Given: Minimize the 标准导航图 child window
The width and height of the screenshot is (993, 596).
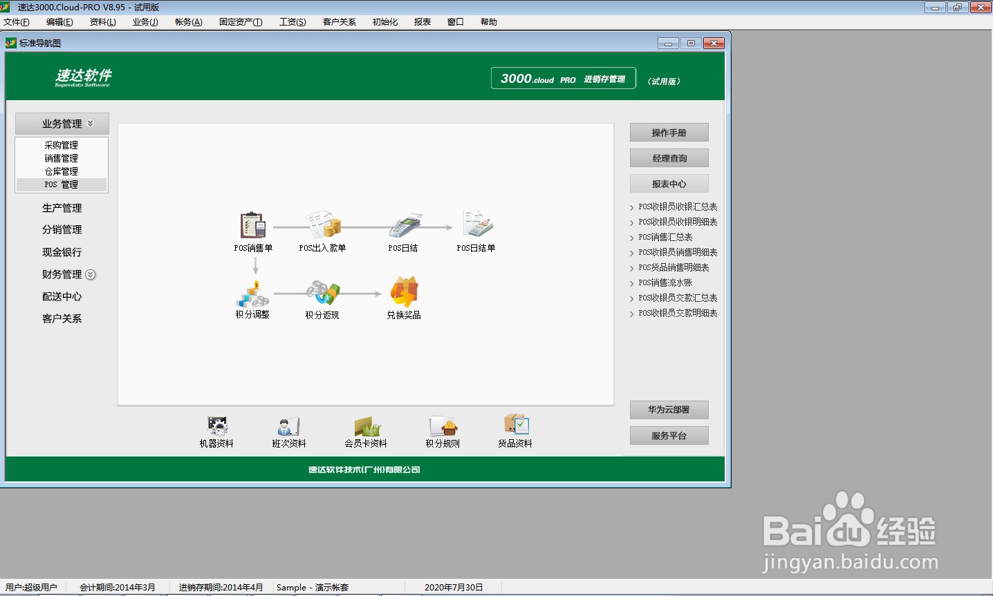Looking at the screenshot, I should (x=668, y=43).
